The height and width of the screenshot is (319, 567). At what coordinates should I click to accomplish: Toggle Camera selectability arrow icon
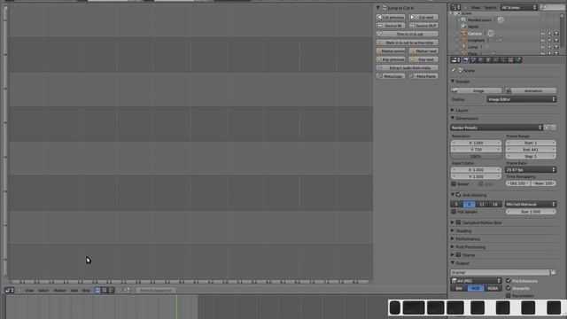[x=549, y=34]
